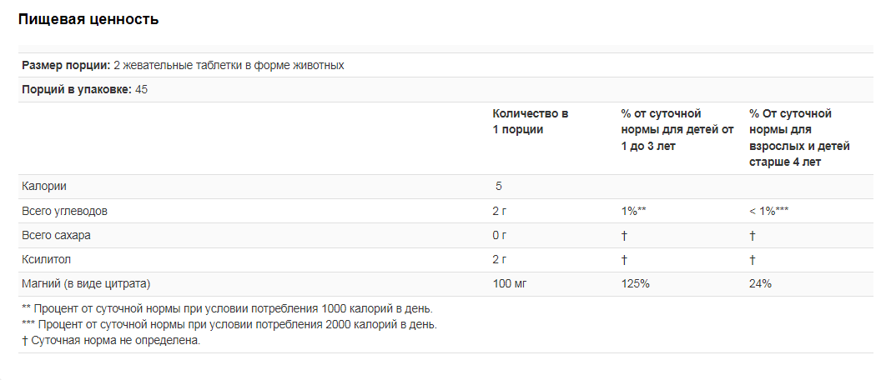Image resolution: width=891 pixels, height=380 pixels.
Task: Click the Порций в упаковке value 45
Action: point(142,90)
